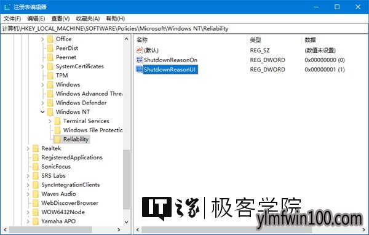Click the ShutdownReasonUI DWORD icon
This screenshot has width=369, height=235.
point(140,70)
